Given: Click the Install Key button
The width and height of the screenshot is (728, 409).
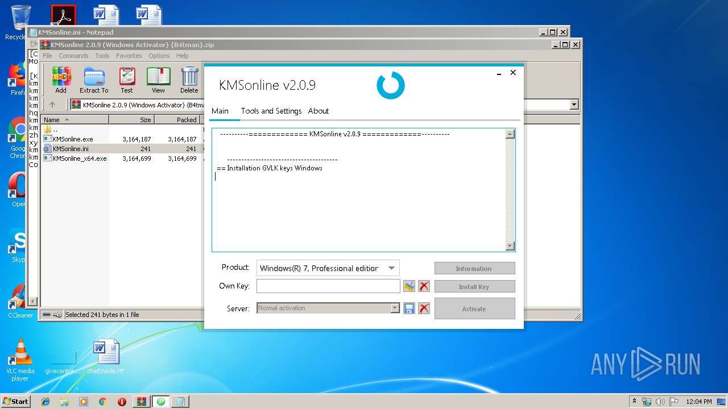Looking at the screenshot, I should (x=474, y=287).
